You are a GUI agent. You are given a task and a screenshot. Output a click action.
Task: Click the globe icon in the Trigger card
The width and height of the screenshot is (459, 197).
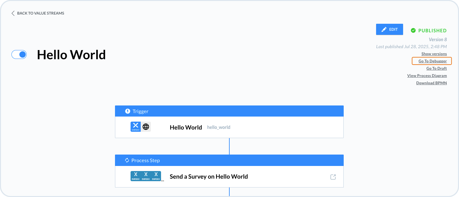pyautogui.click(x=146, y=127)
